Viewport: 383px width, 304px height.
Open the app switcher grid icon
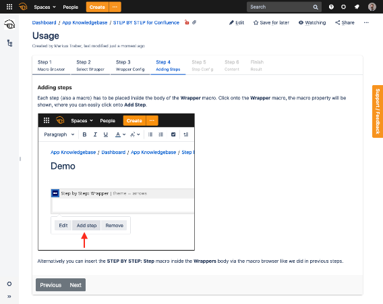click(x=9, y=7)
